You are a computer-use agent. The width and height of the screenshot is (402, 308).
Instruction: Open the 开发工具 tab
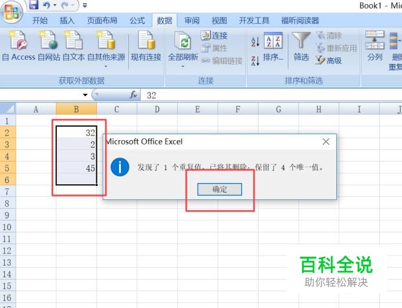pos(254,20)
